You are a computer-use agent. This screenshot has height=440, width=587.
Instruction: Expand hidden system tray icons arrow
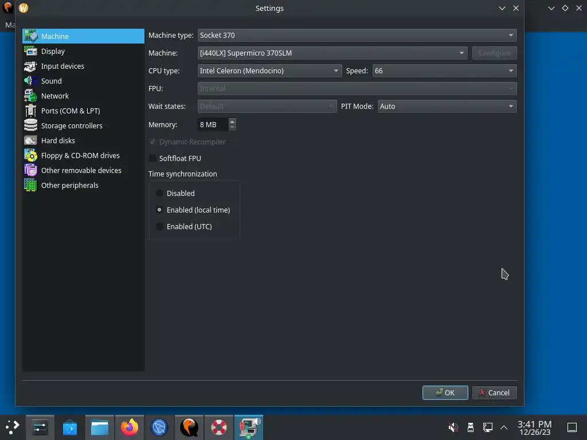[504, 427]
